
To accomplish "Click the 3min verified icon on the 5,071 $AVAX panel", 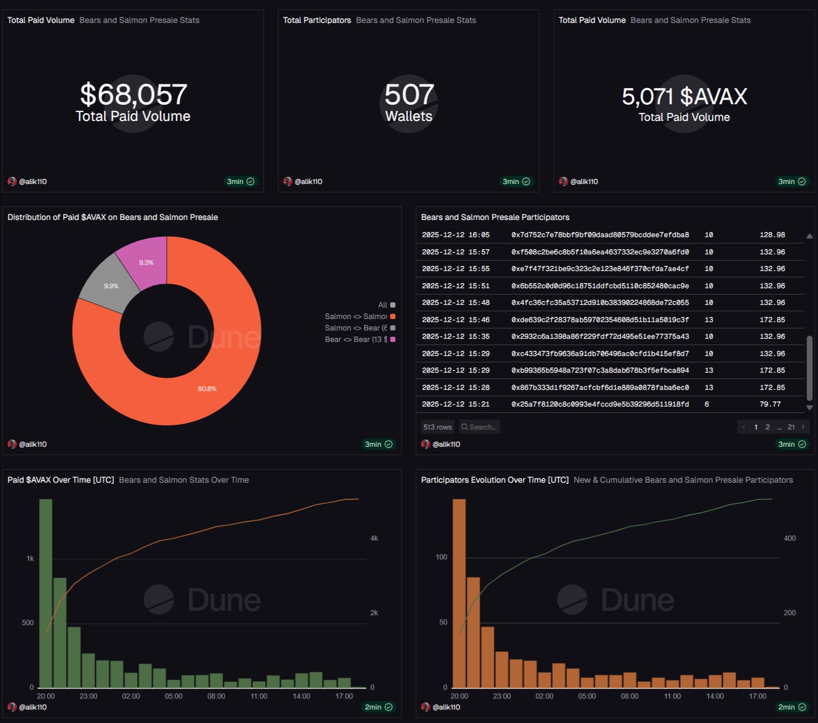I will [802, 181].
